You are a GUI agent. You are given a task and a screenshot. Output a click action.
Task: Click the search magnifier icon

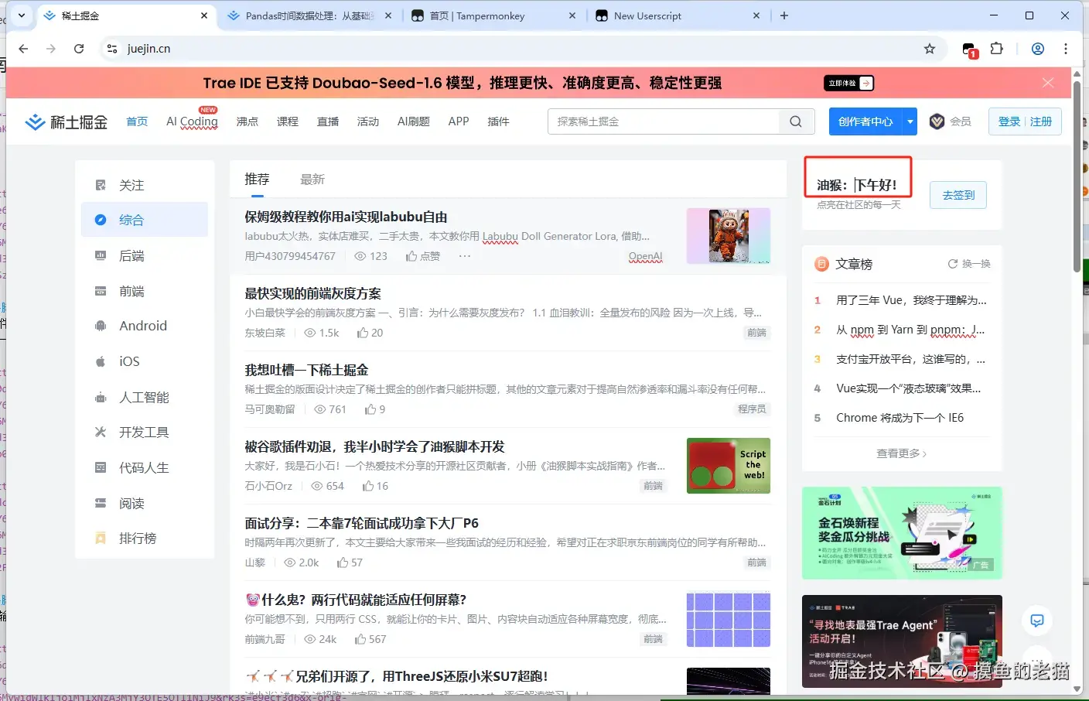[x=796, y=121]
